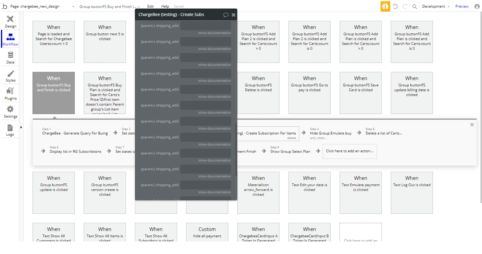The image size is (482, 254).
Task: Click the first shipping_add parameter field
Action: click(x=206, y=26)
